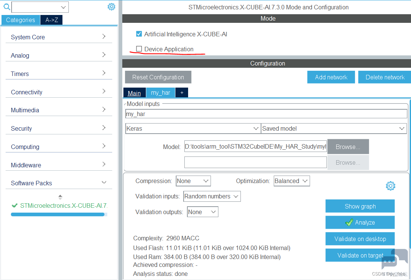Expand the Timers category
Viewport: 411px width, 280px height.
click(x=59, y=74)
